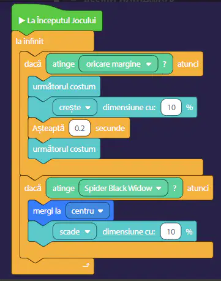Click 'dimensiune cu:' in the scade block

point(129,231)
